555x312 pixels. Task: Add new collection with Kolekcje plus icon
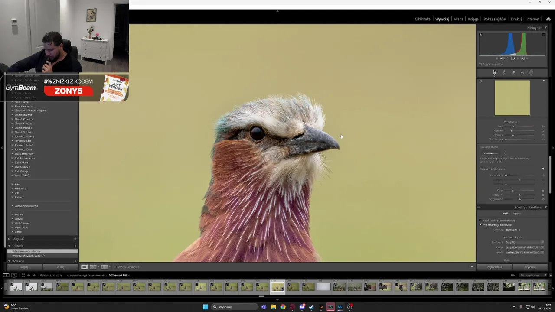tap(75, 261)
